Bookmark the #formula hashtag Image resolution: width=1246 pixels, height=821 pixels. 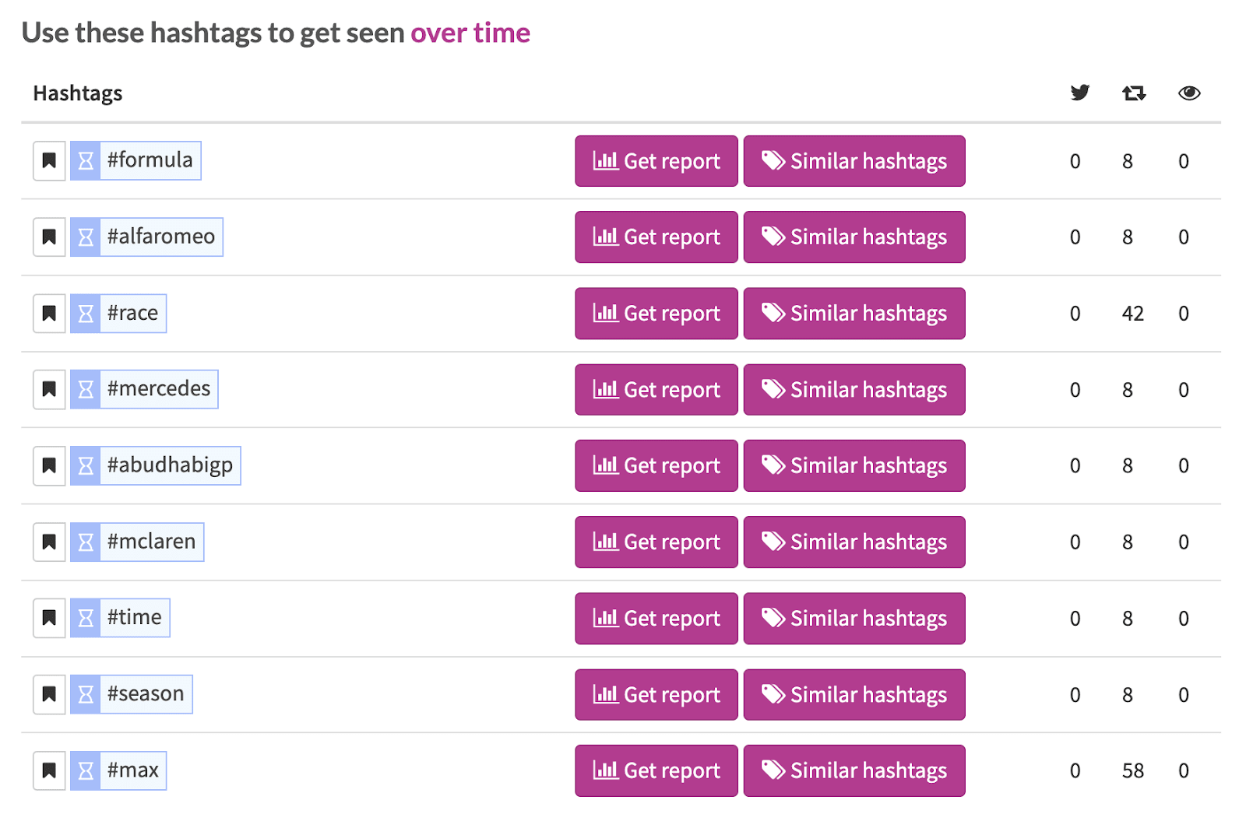[48, 160]
